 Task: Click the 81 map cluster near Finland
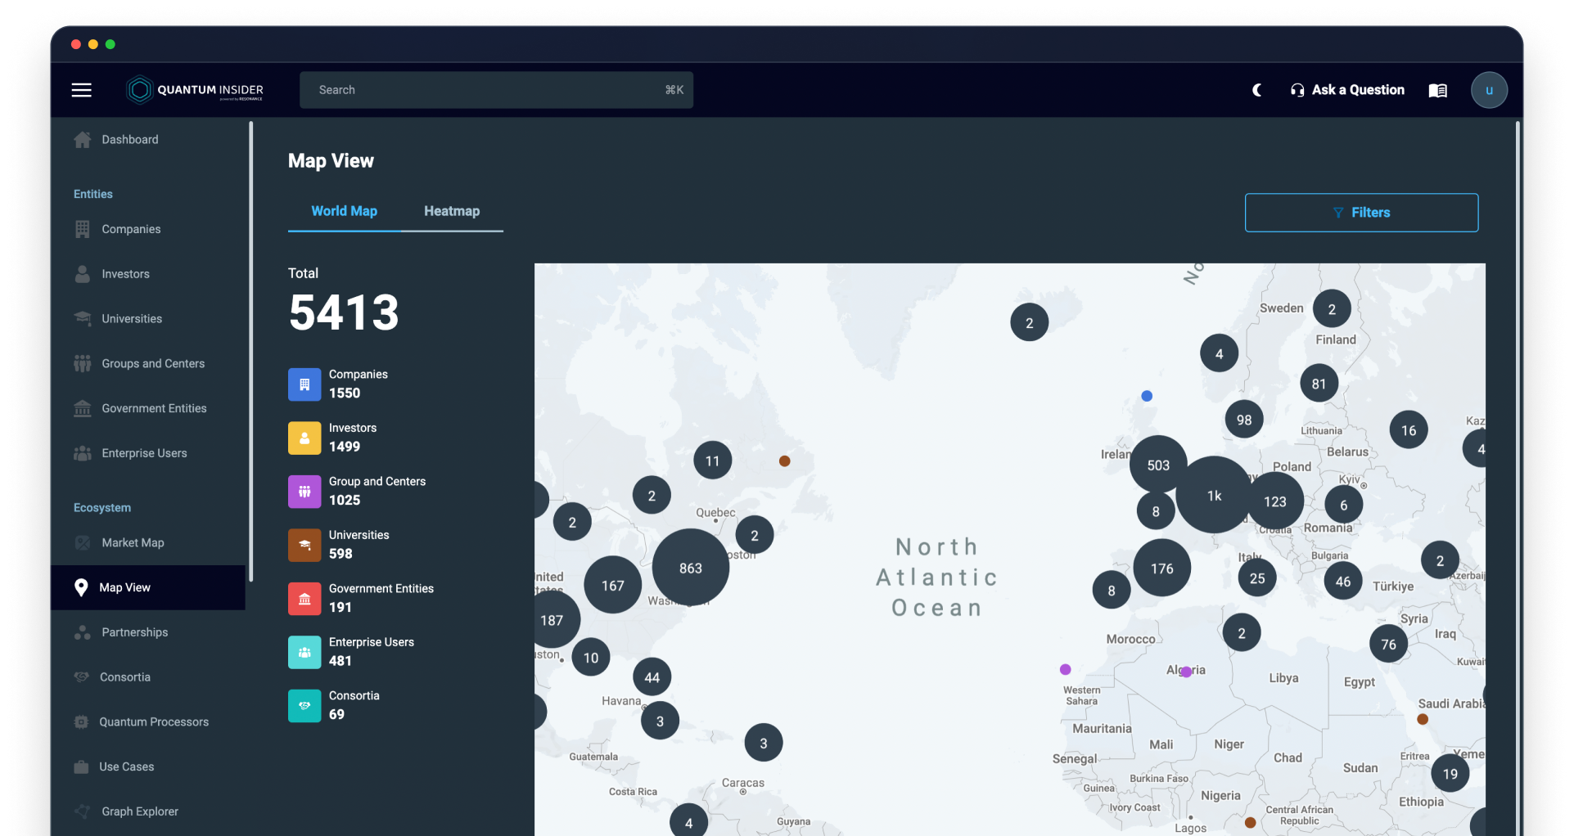[x=1319, y=383]
